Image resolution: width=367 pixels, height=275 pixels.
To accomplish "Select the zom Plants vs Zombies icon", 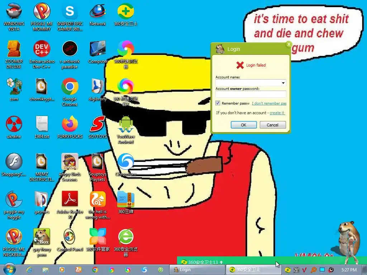I will [14, 89].
